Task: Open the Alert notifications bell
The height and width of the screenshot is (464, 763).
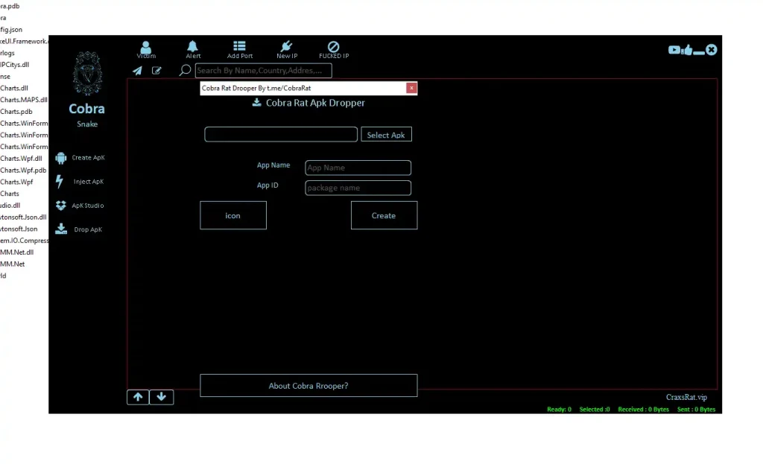Action: tap(193, 47)
